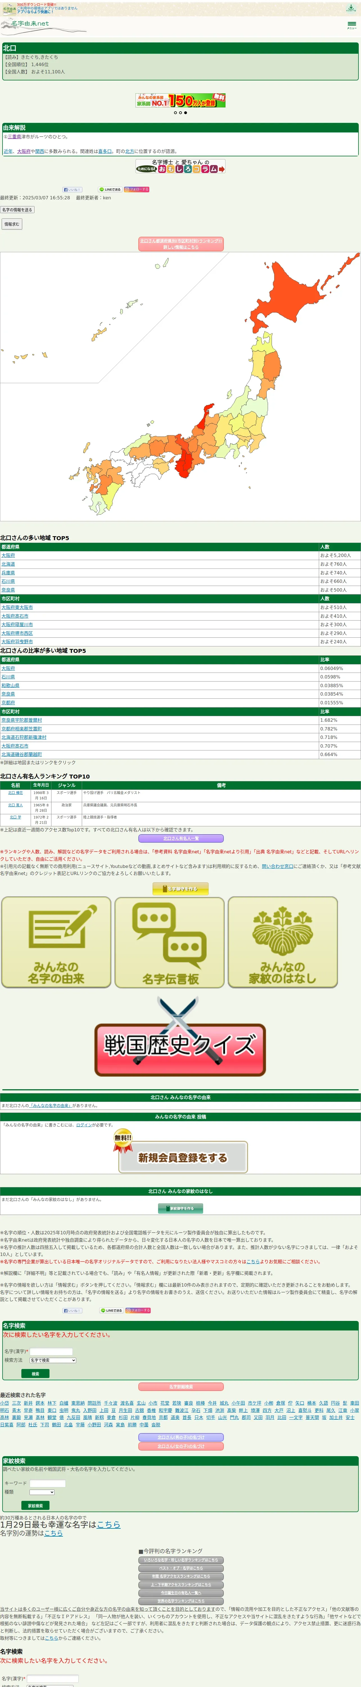361x1687 pixels.
Task: Open the 名字由来net site logo
Action: 43,26
